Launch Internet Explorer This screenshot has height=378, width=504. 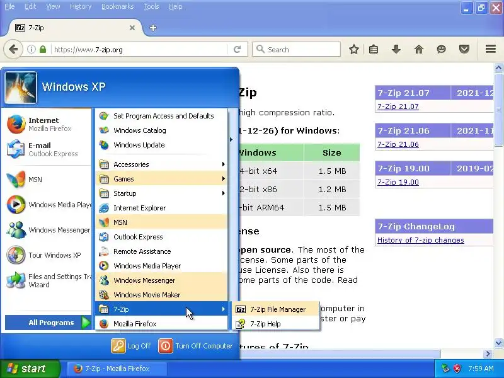tap(161, 208)
